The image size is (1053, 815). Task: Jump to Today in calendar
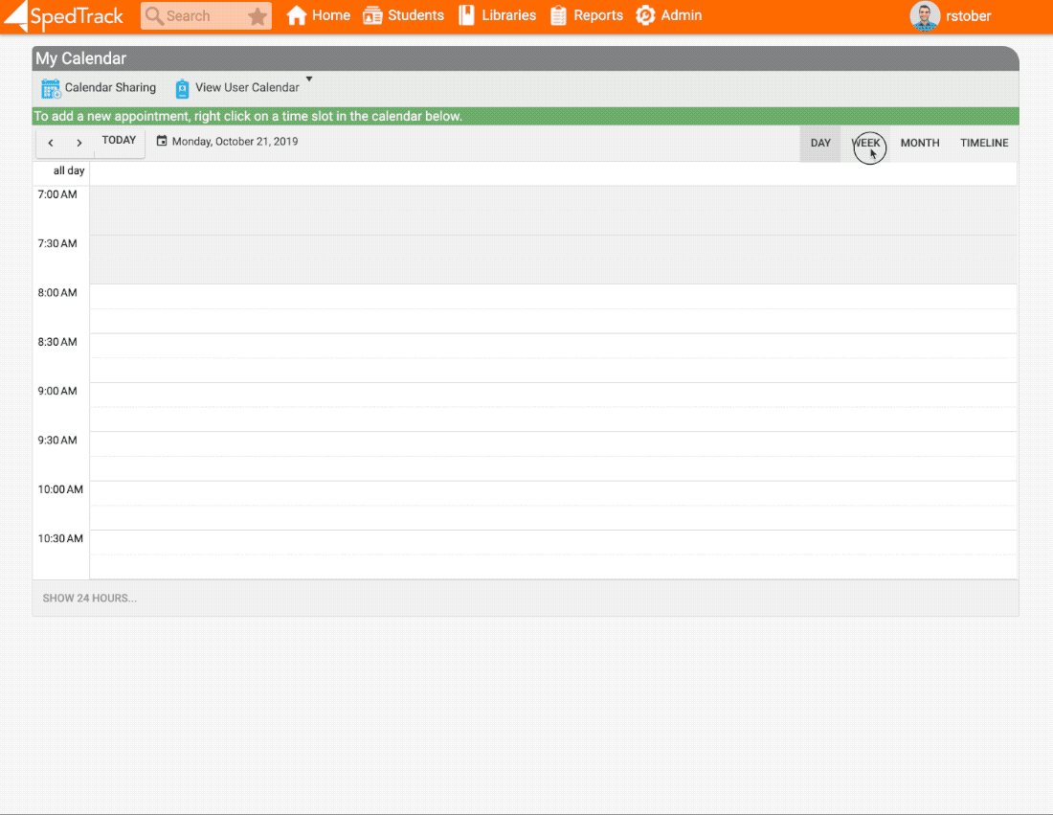(x=120, y=141)
